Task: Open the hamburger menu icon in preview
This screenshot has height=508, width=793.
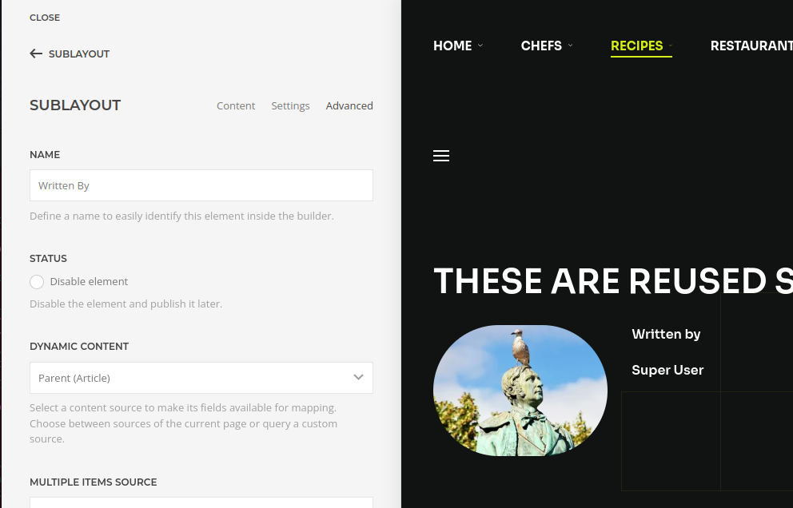Action: point(441,156)
